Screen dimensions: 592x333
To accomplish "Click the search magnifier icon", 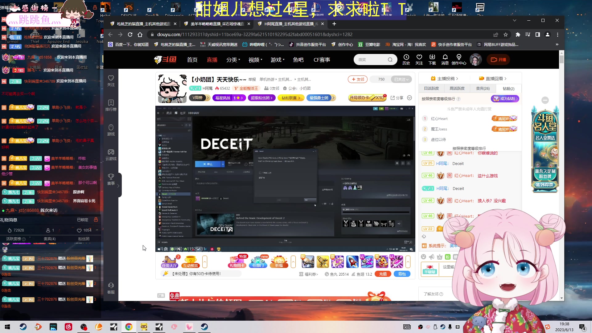I will click(x=390, y=60).
